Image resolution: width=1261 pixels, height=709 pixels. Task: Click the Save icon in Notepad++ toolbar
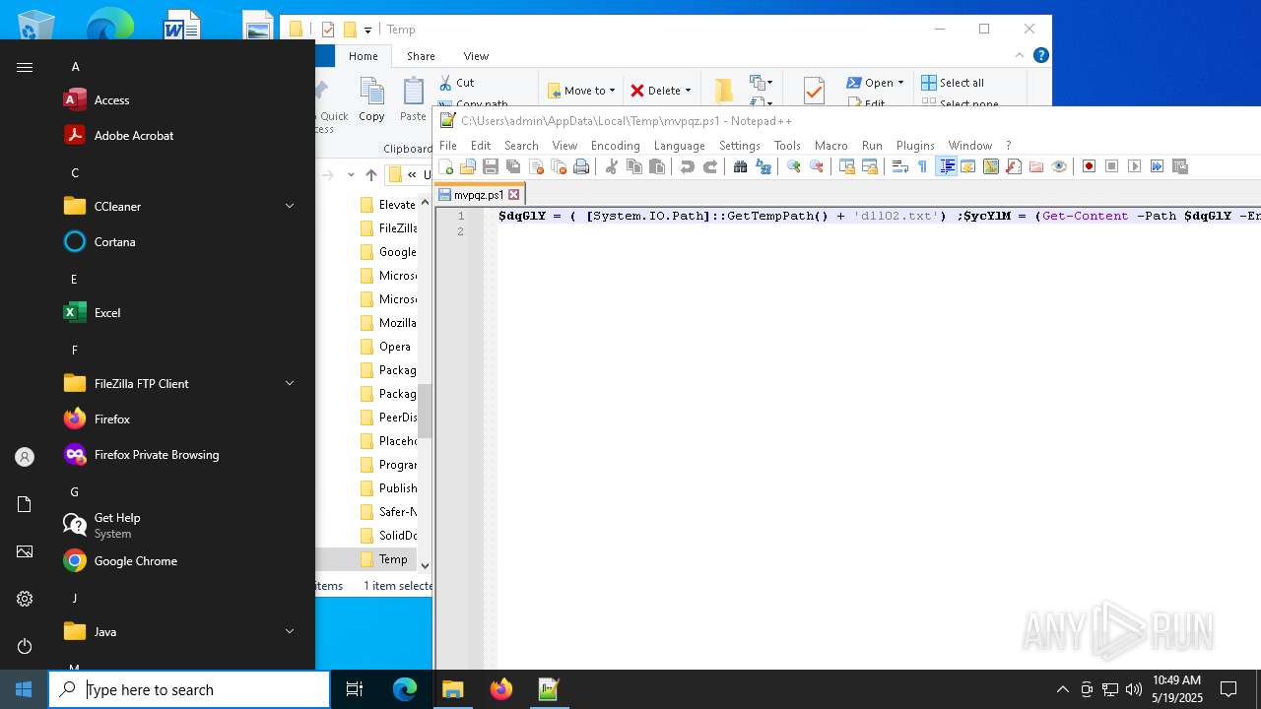pyautogui.click(x=490, y=166)
